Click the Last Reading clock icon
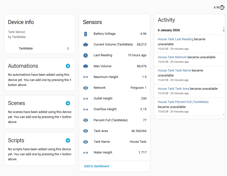This screenshot has width=227, height=176. (x=86, y=55)
